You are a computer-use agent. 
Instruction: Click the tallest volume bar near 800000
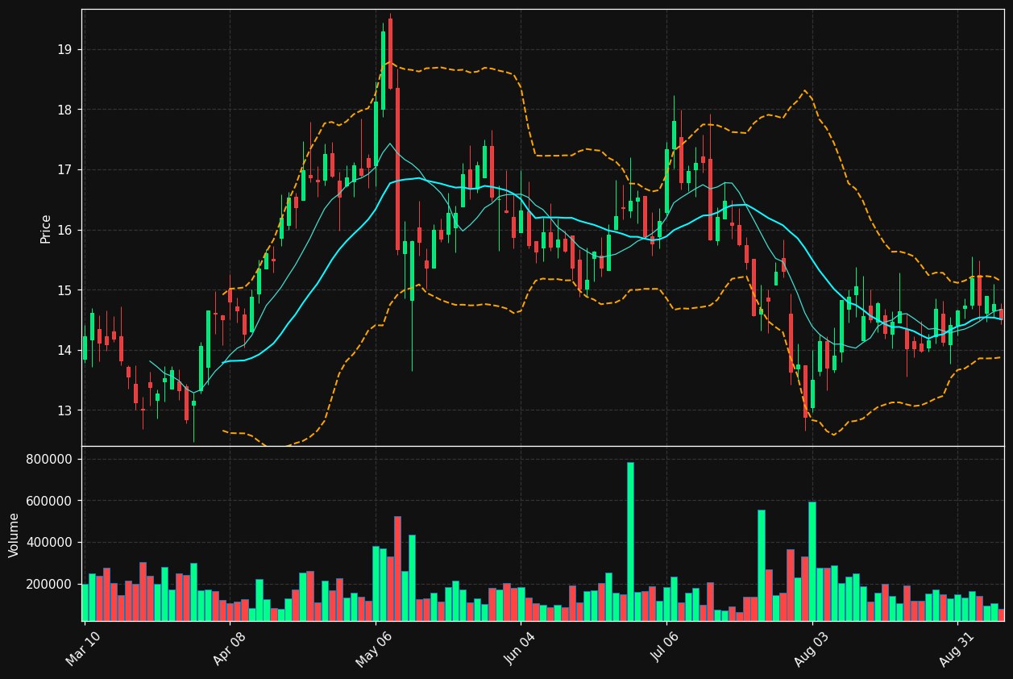click(630, 541)
